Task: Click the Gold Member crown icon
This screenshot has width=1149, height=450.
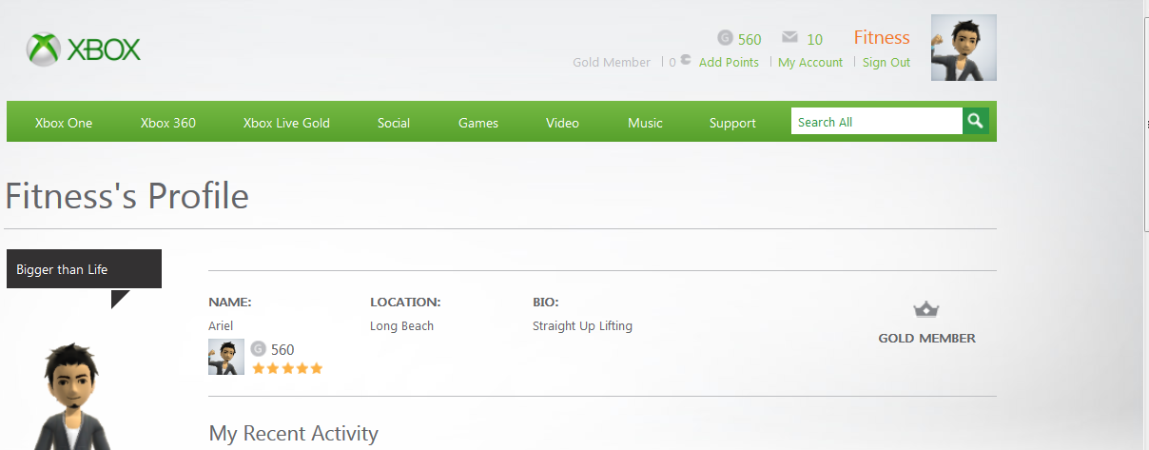Action: coord(926,309)
